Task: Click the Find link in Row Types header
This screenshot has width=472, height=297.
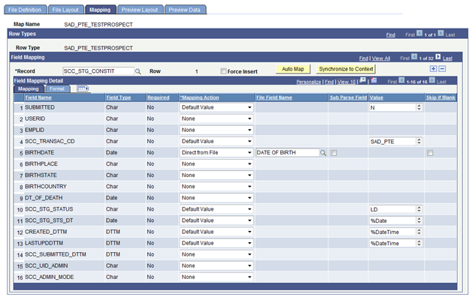Action: (x=390, y=34)
